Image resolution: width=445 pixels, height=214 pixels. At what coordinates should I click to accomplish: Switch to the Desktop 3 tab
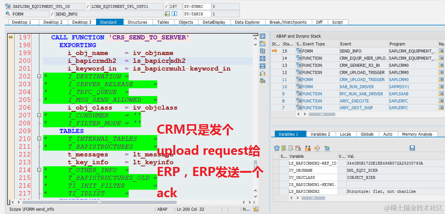(82, 22)
